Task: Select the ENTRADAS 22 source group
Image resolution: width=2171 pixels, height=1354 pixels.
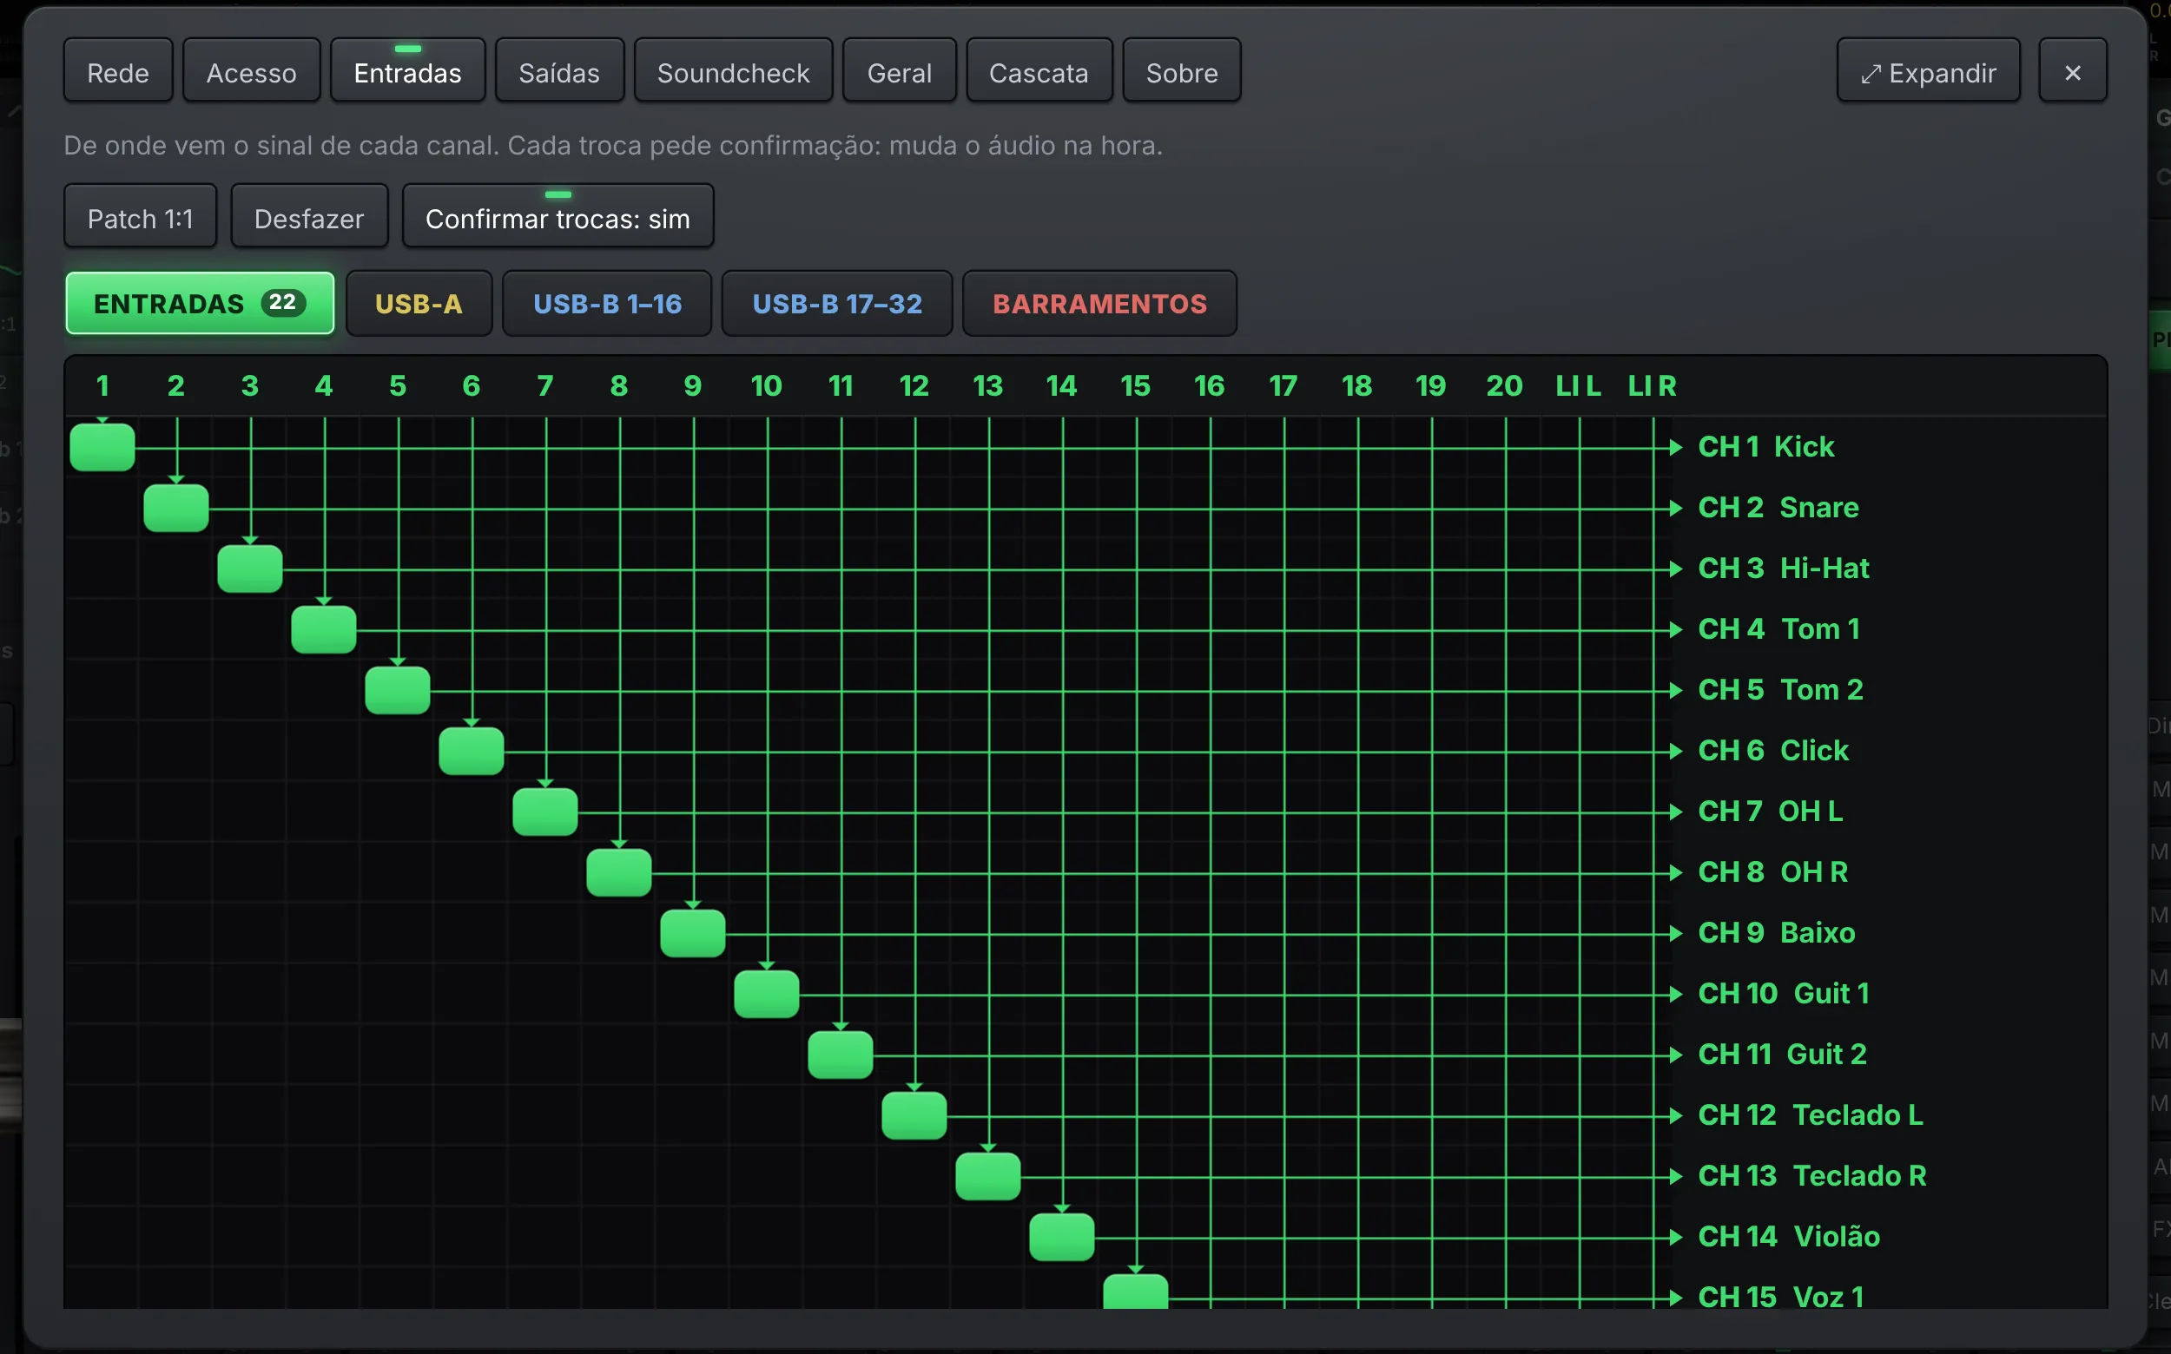Action: click(x=200, y=304)
